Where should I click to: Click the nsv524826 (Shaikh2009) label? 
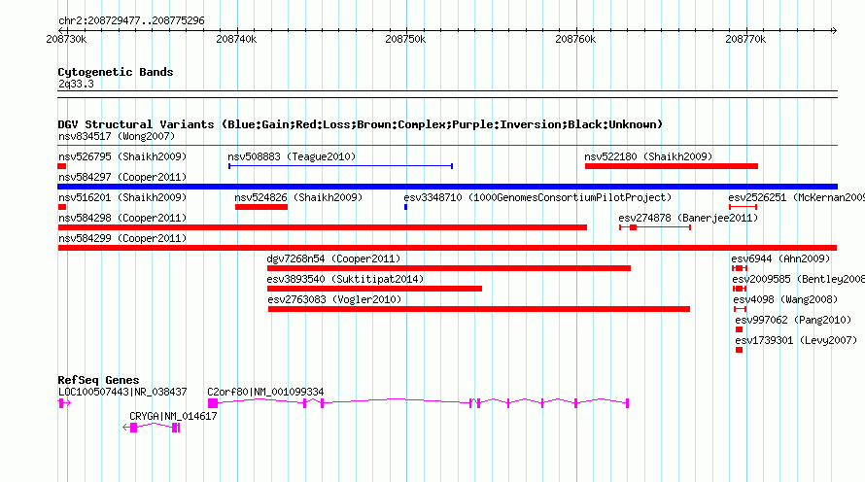coord(298,197)
